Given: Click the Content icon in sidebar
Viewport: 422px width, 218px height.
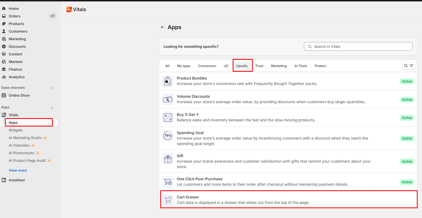Looking at the screenshot, I should (x=4, y=54).
